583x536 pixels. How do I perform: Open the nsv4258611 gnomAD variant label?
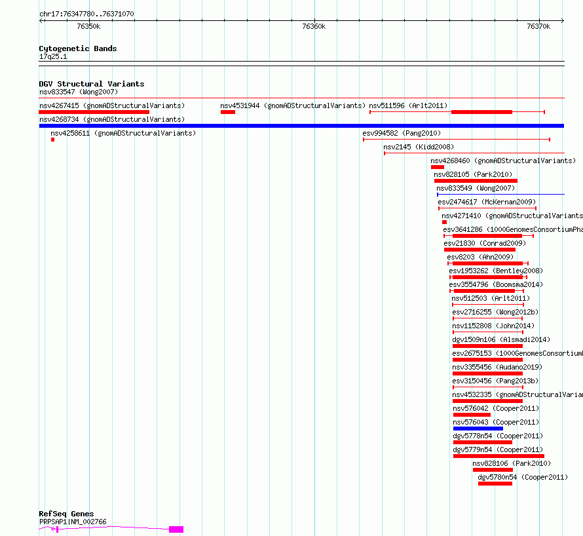(123, 133)
